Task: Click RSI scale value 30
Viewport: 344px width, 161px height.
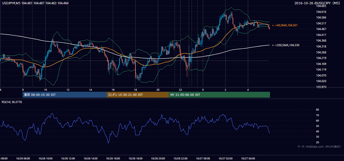Action: [x=317, y=137]
